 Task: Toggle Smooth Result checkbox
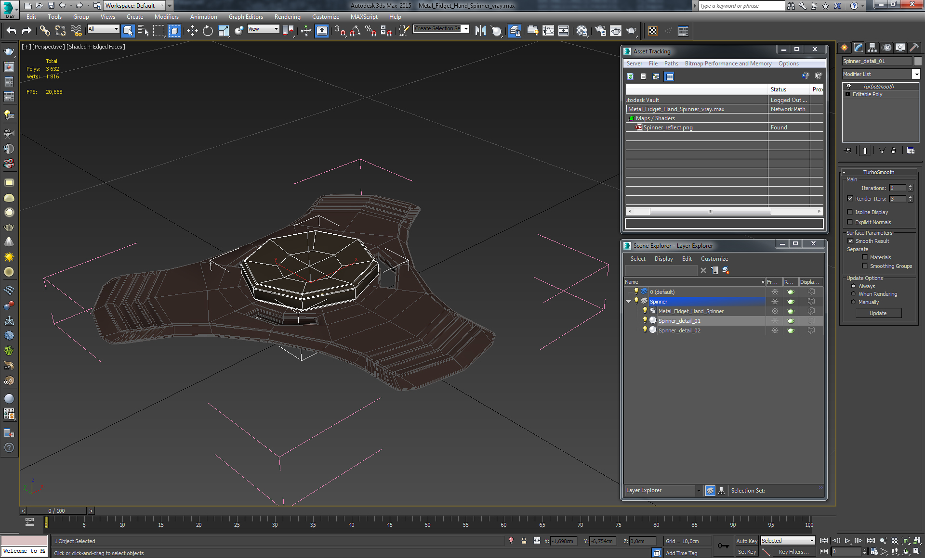click(850, 241)
